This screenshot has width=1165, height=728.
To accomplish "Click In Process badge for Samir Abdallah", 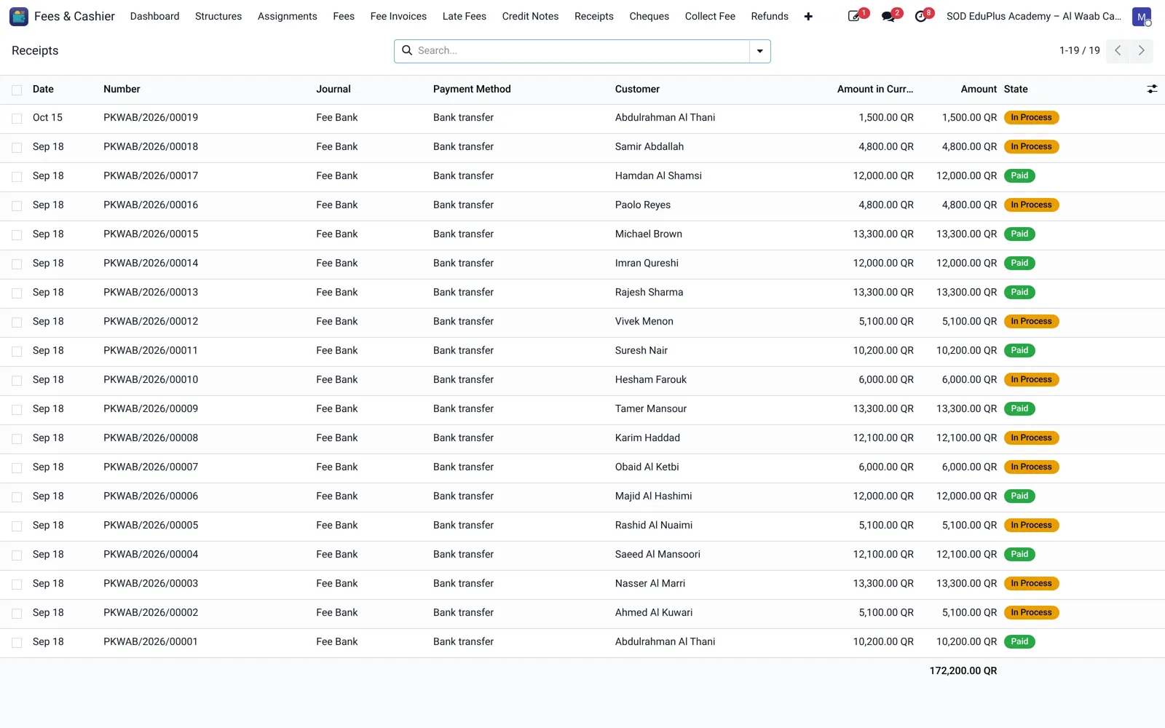I will 1031,146.
